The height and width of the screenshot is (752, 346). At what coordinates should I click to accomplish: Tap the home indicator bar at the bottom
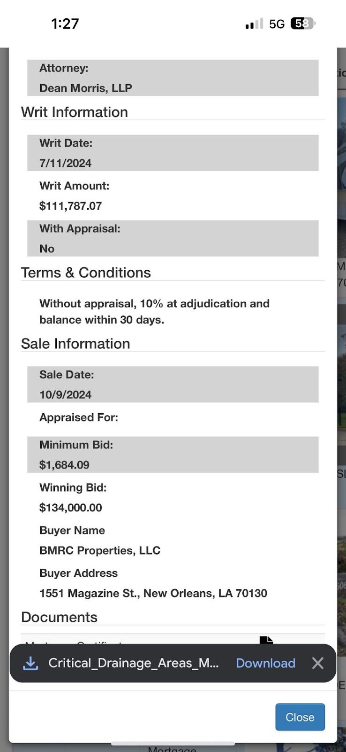[173, 744]
